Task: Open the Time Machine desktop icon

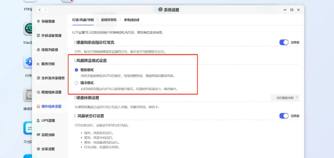Action: 29,29
